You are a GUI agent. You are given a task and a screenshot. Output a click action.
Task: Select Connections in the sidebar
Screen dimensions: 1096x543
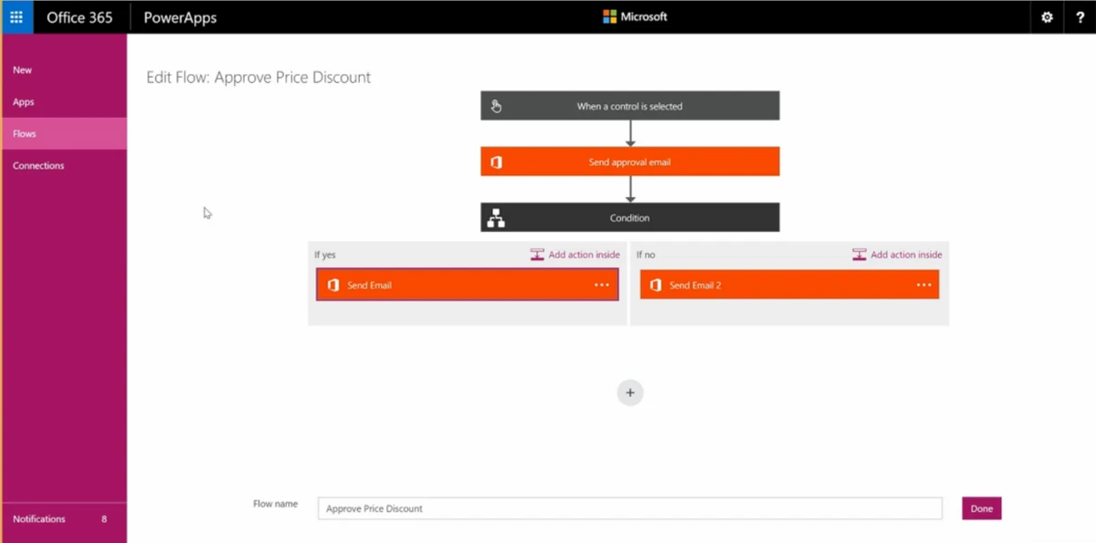tap(38, 166)
